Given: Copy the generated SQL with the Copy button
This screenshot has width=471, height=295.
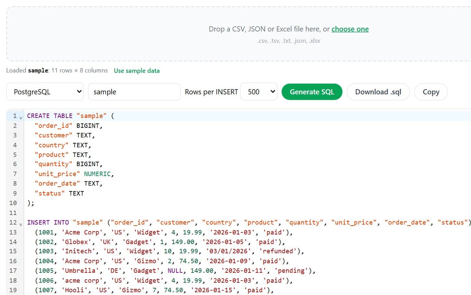Looking at the screenshot, I should (431, 92).
